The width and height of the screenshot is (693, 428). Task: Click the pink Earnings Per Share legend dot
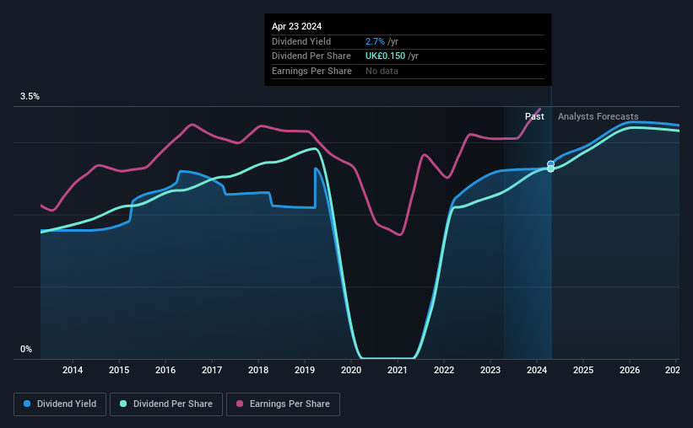tap(240, 404)
